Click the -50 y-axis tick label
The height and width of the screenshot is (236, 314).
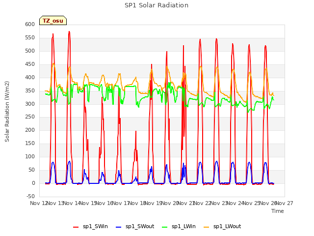(x=30, y=196)
